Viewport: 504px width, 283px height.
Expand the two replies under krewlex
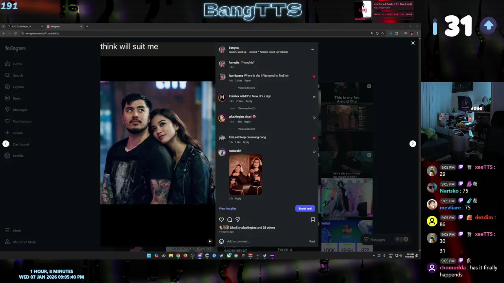point(246,108)
